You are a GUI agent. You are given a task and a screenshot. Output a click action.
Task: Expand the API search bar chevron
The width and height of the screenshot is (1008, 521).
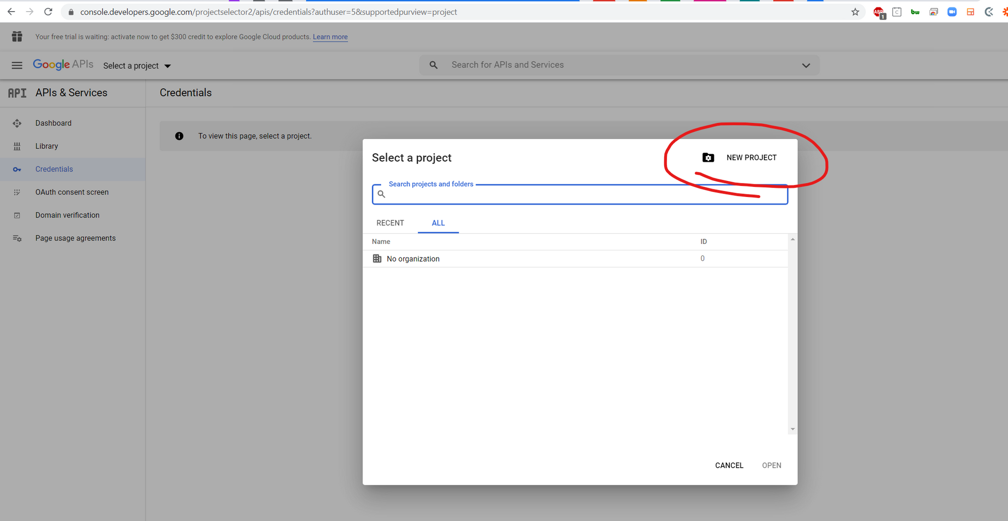pos(806,66)
